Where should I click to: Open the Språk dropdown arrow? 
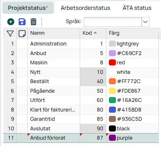pos(145,22)
